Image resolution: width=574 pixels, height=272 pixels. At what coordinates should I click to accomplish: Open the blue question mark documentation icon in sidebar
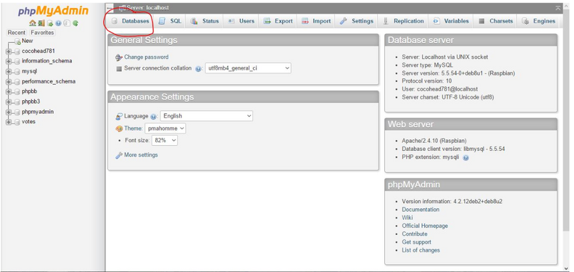point(58,23)
